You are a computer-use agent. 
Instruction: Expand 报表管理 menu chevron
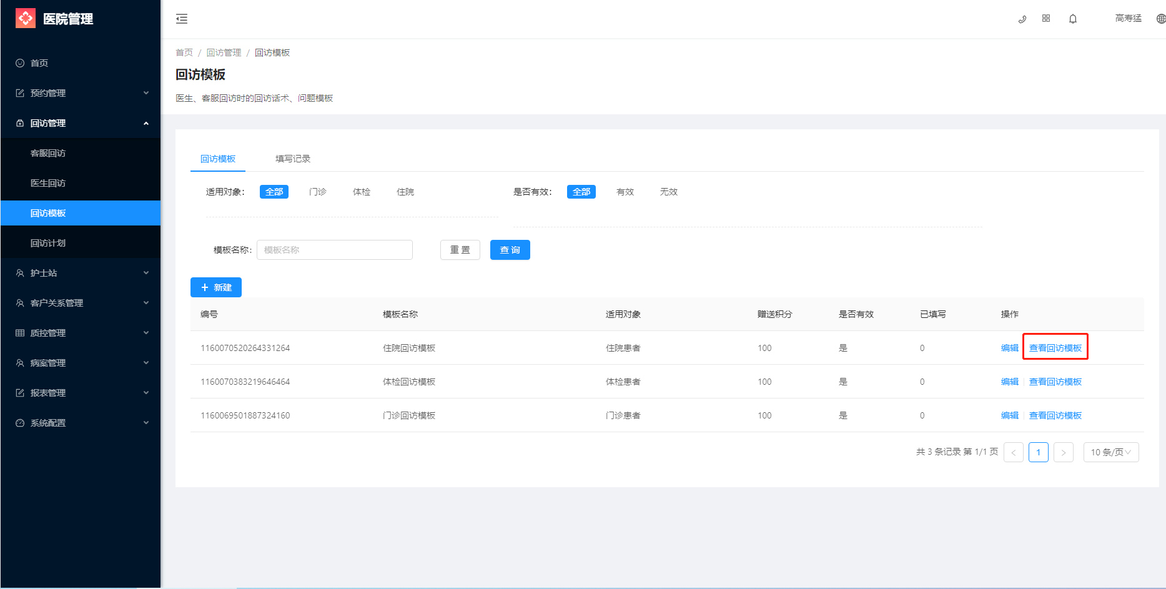click(x=146, y=393)
